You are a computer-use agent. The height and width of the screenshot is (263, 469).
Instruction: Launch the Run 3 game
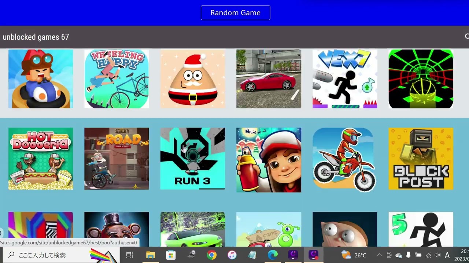pos(193,159)
